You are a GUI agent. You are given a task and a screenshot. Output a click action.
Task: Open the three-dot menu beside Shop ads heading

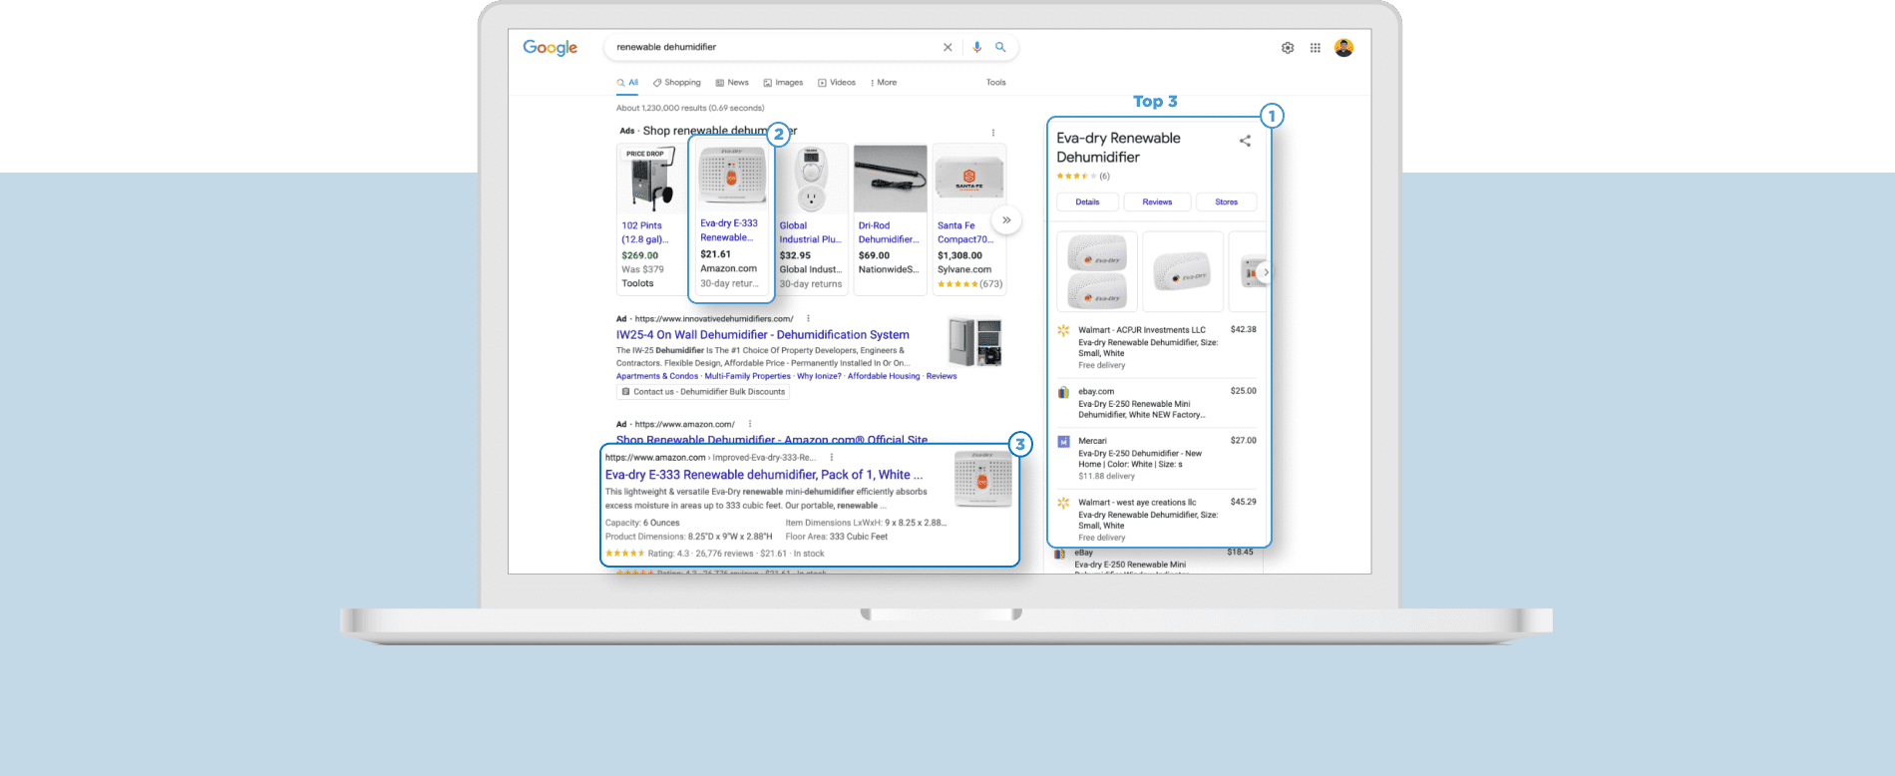pos(992,132)
